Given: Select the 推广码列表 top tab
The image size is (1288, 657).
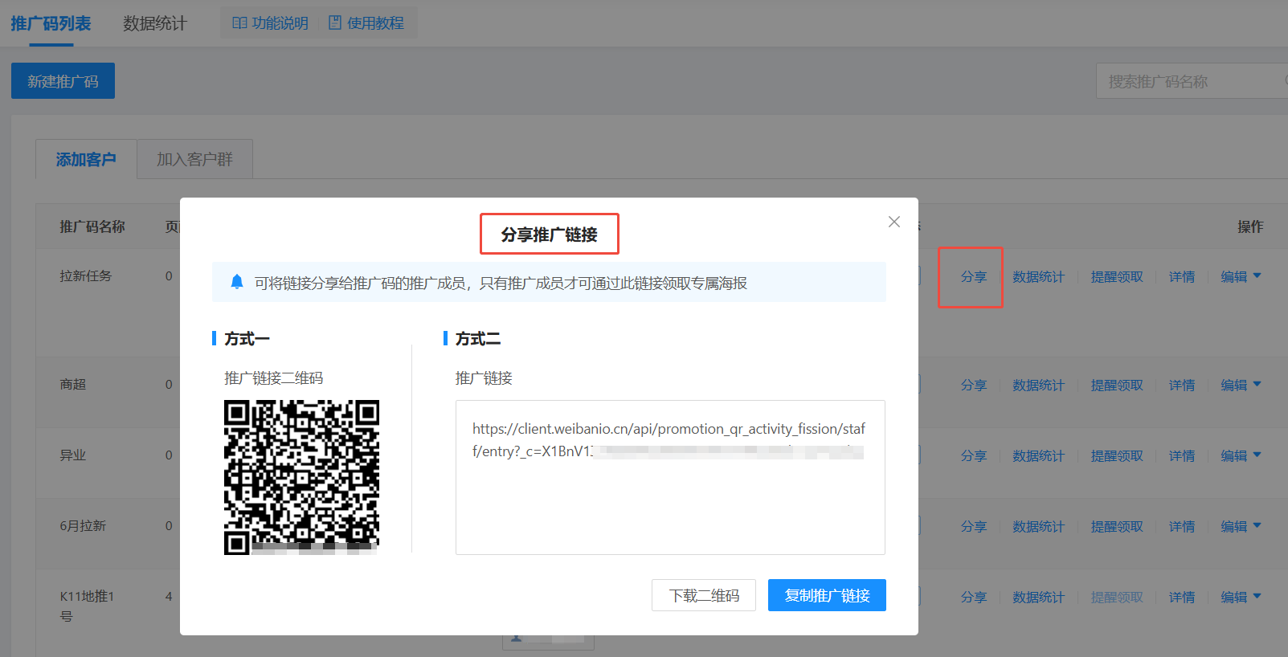Looking at the screenshot, I should (51, 23).
